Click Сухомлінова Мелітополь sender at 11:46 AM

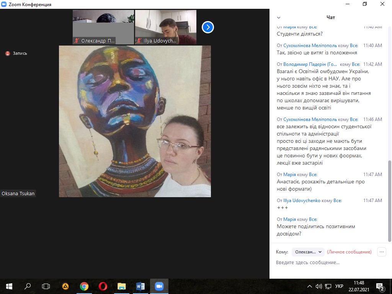click(x=310, y=119)
